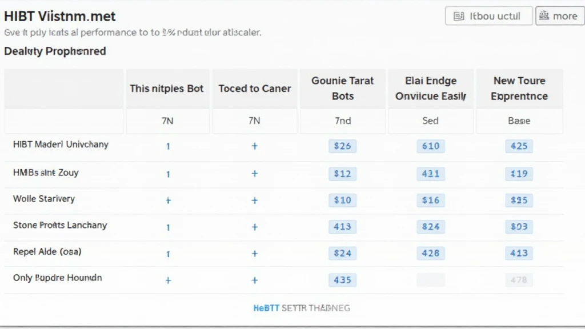Viewport: 585px width, 329px height.
Task: Click Toced to Caner plus for Only Bupdre Houmdn
Action: (x=254, y=280)
